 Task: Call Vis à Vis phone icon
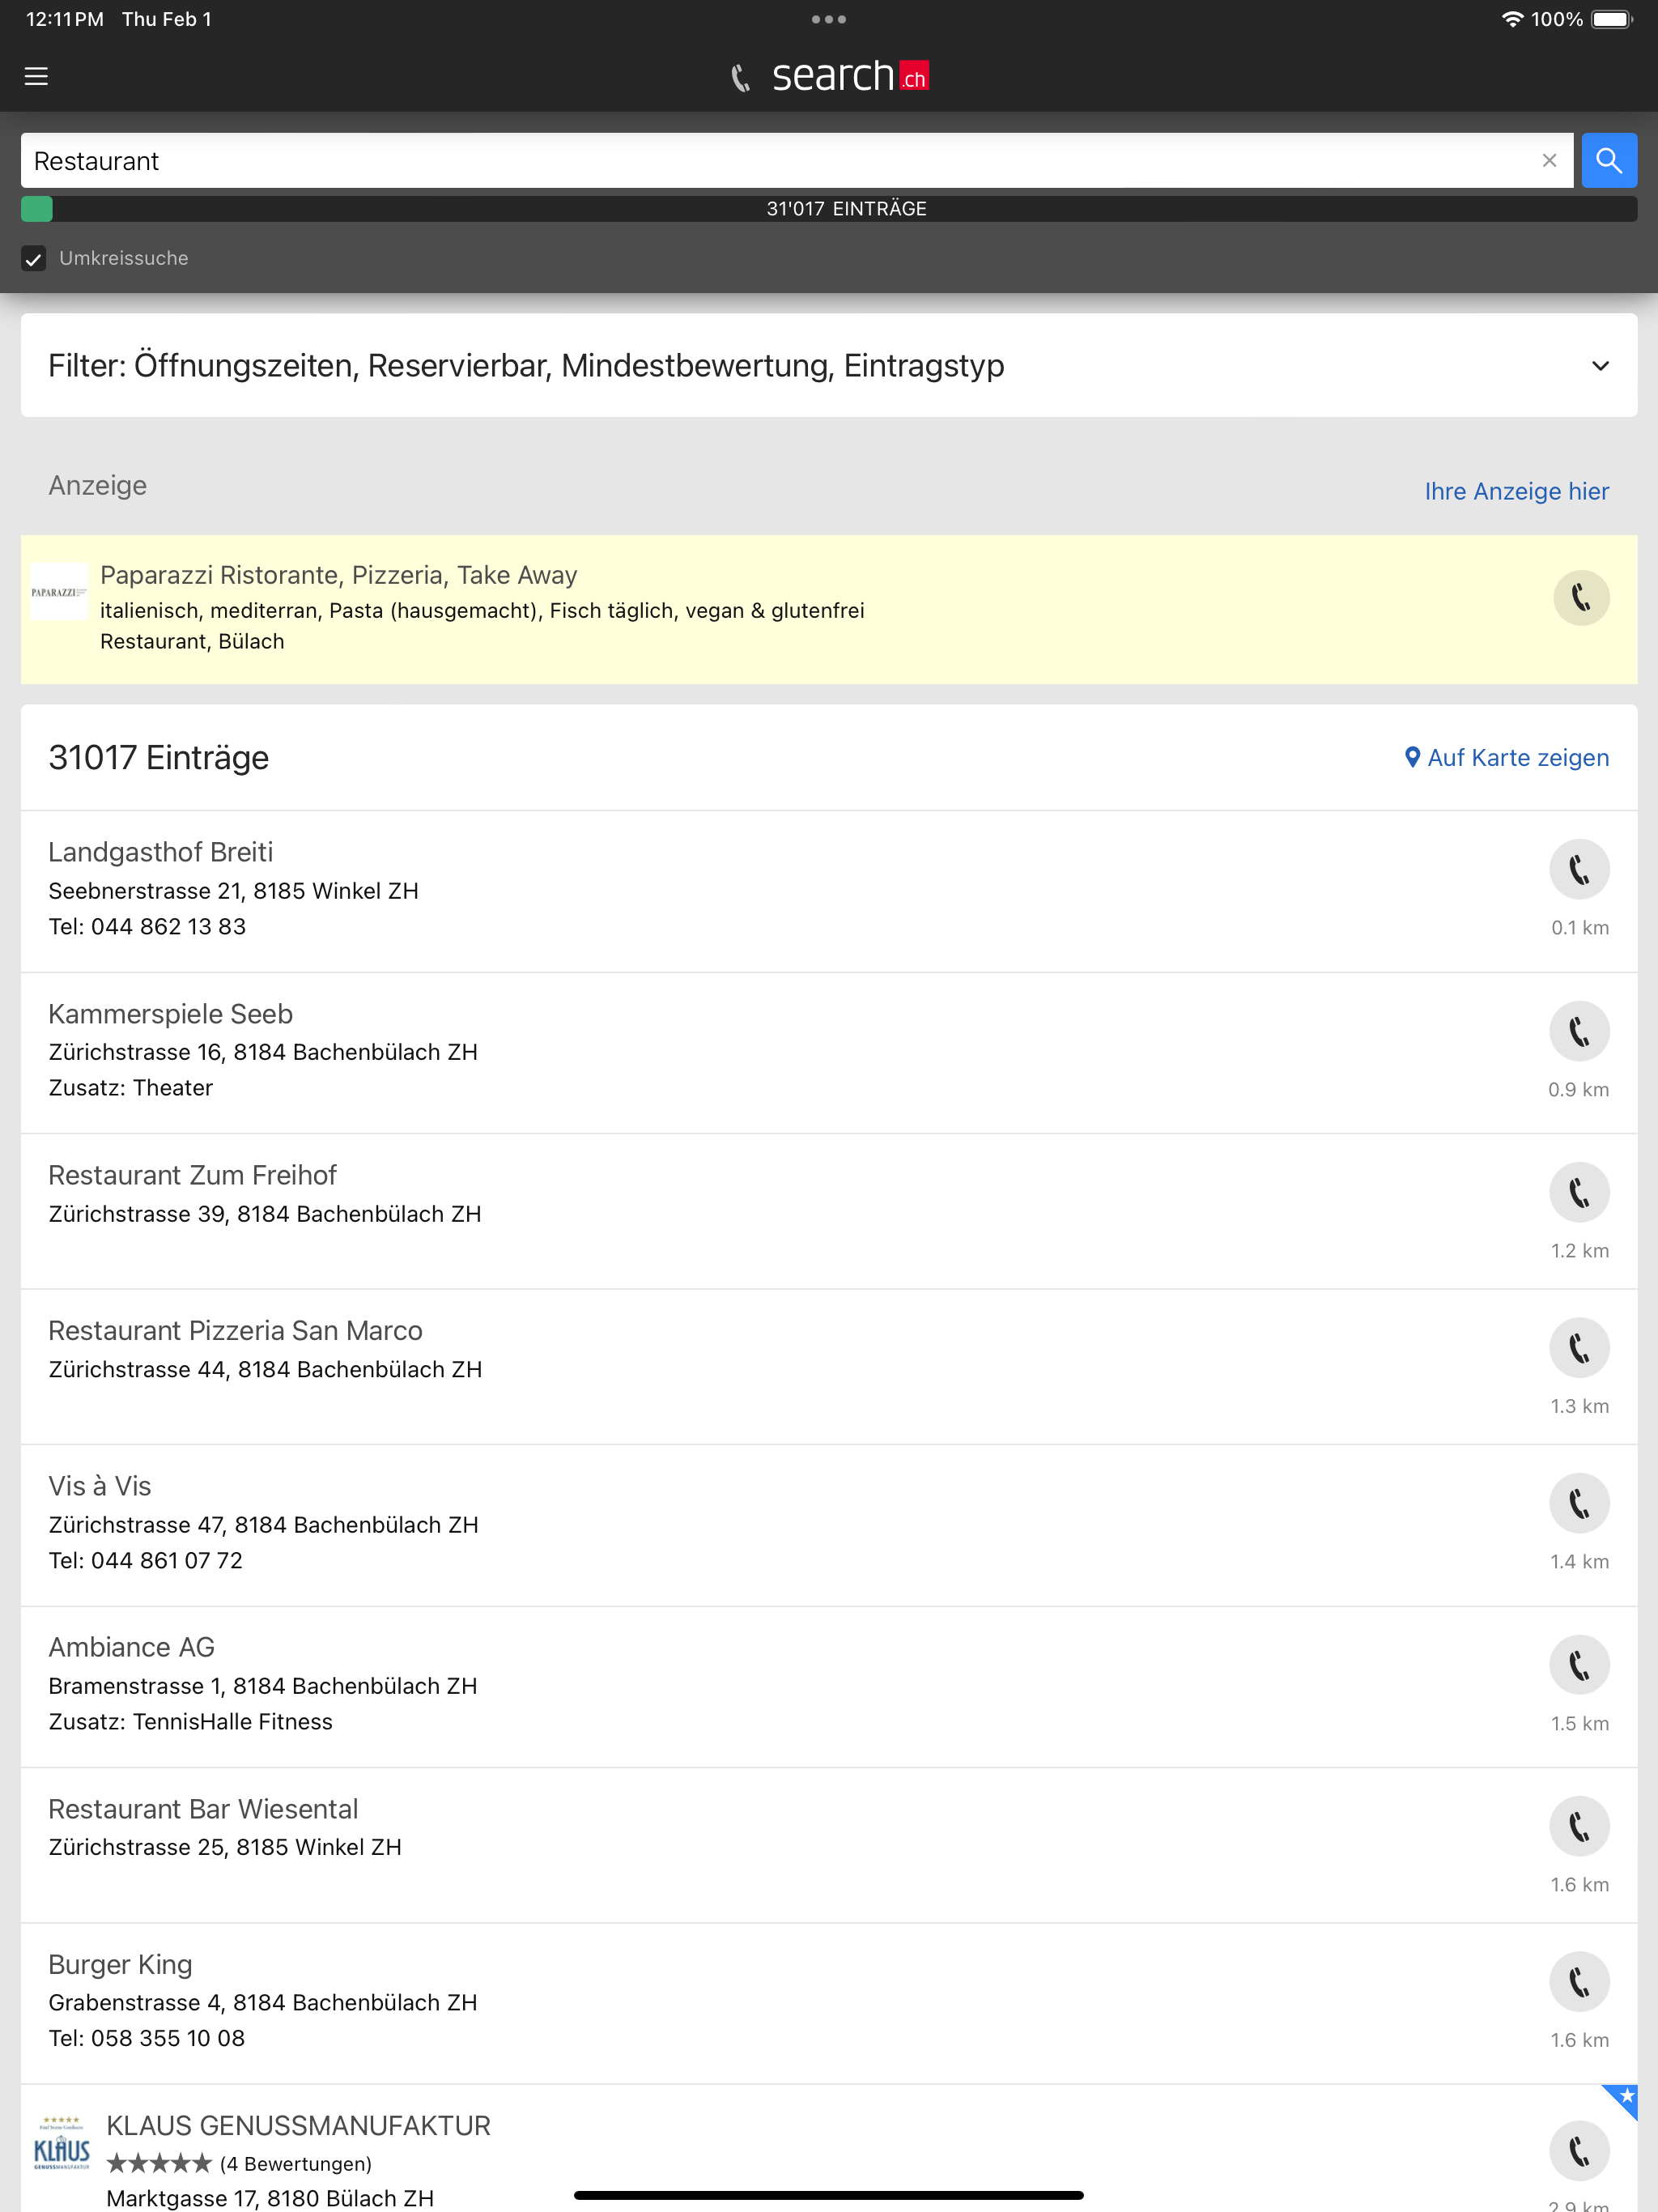click(1579, 1503)
